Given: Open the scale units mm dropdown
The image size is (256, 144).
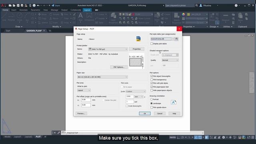Looking at the screenshot, I should coord(139,97).
